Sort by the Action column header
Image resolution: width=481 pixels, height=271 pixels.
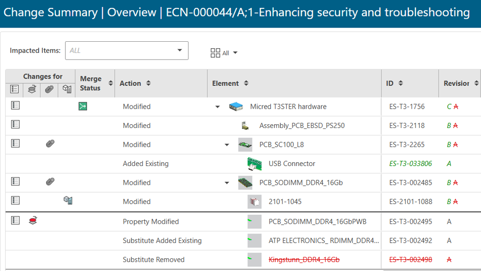pos(148,83)
